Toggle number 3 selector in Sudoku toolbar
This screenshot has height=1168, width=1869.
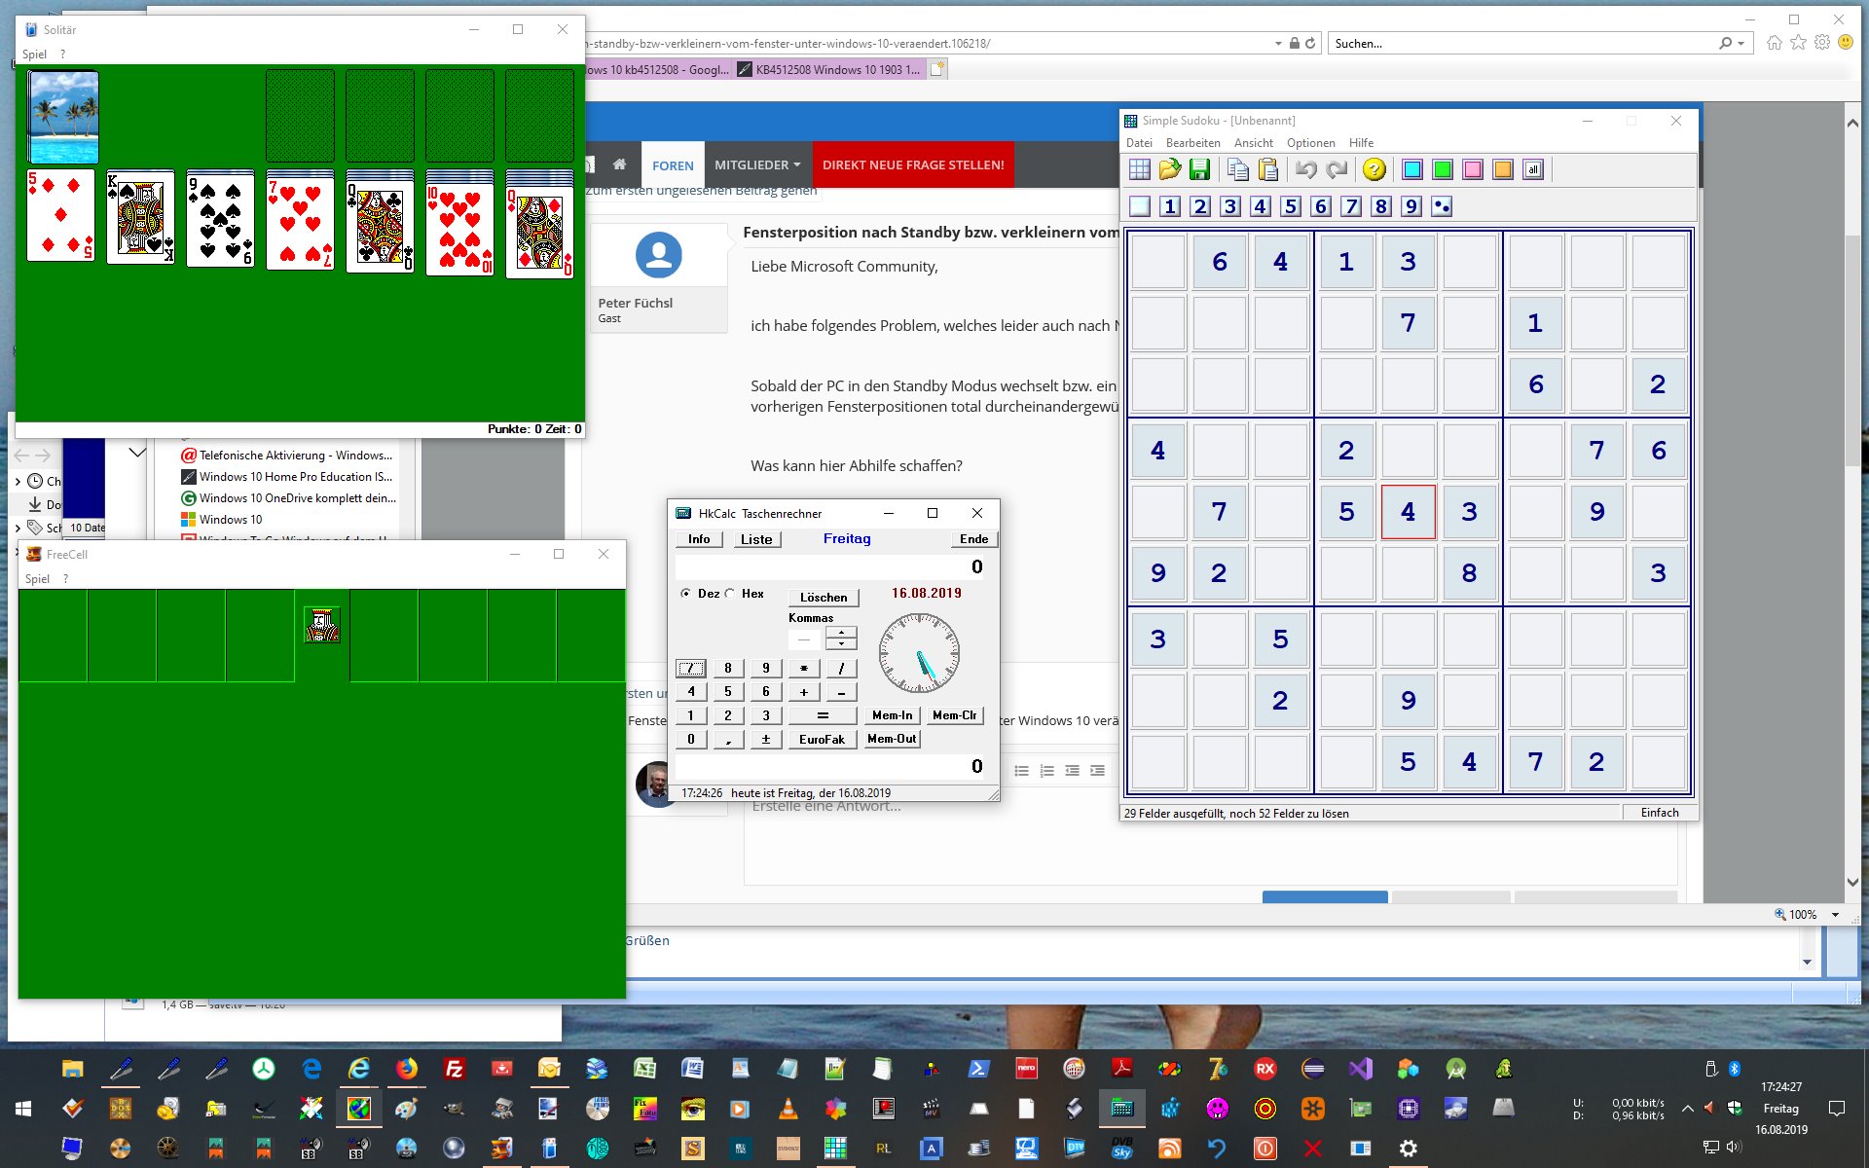[1230, 206]
